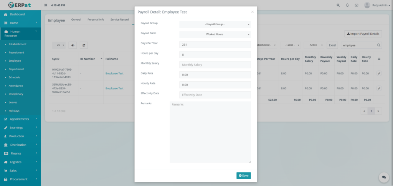Open the Active status filter dropdown

click(x=316, y=45)
